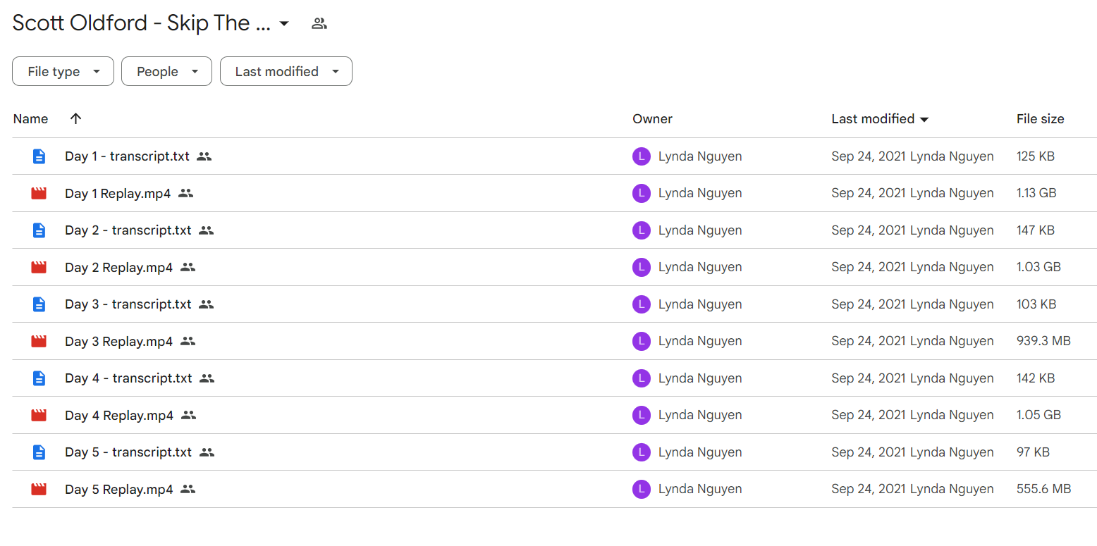Image resolution: width=1097 pixels, height=546 pixels.
Task: Click the shared folder people icon in title
Action: coord(319,23)
